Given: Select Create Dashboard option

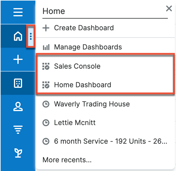Looking at the screenshot, I should point(84,28).
